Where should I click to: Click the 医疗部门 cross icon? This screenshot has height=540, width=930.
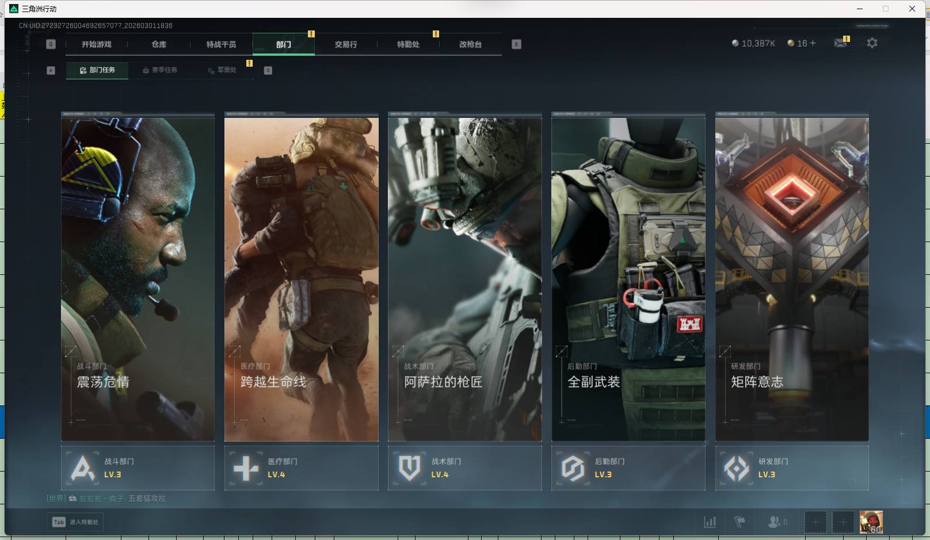(246, 468)
